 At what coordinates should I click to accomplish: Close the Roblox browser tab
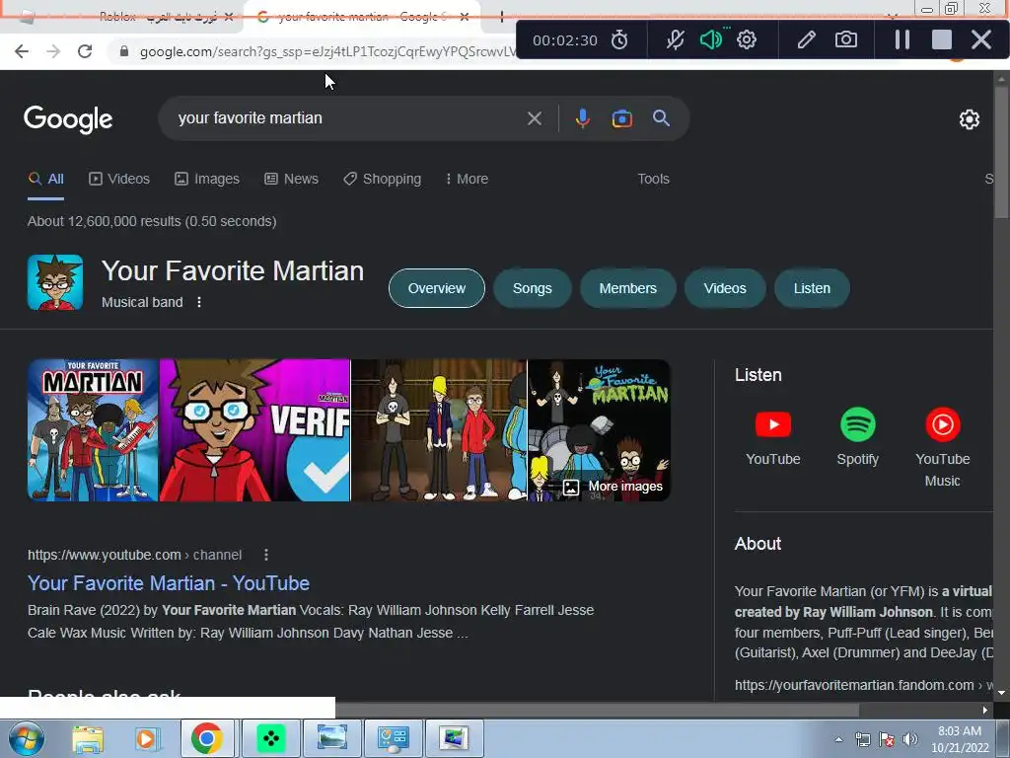tap(229, 17)
